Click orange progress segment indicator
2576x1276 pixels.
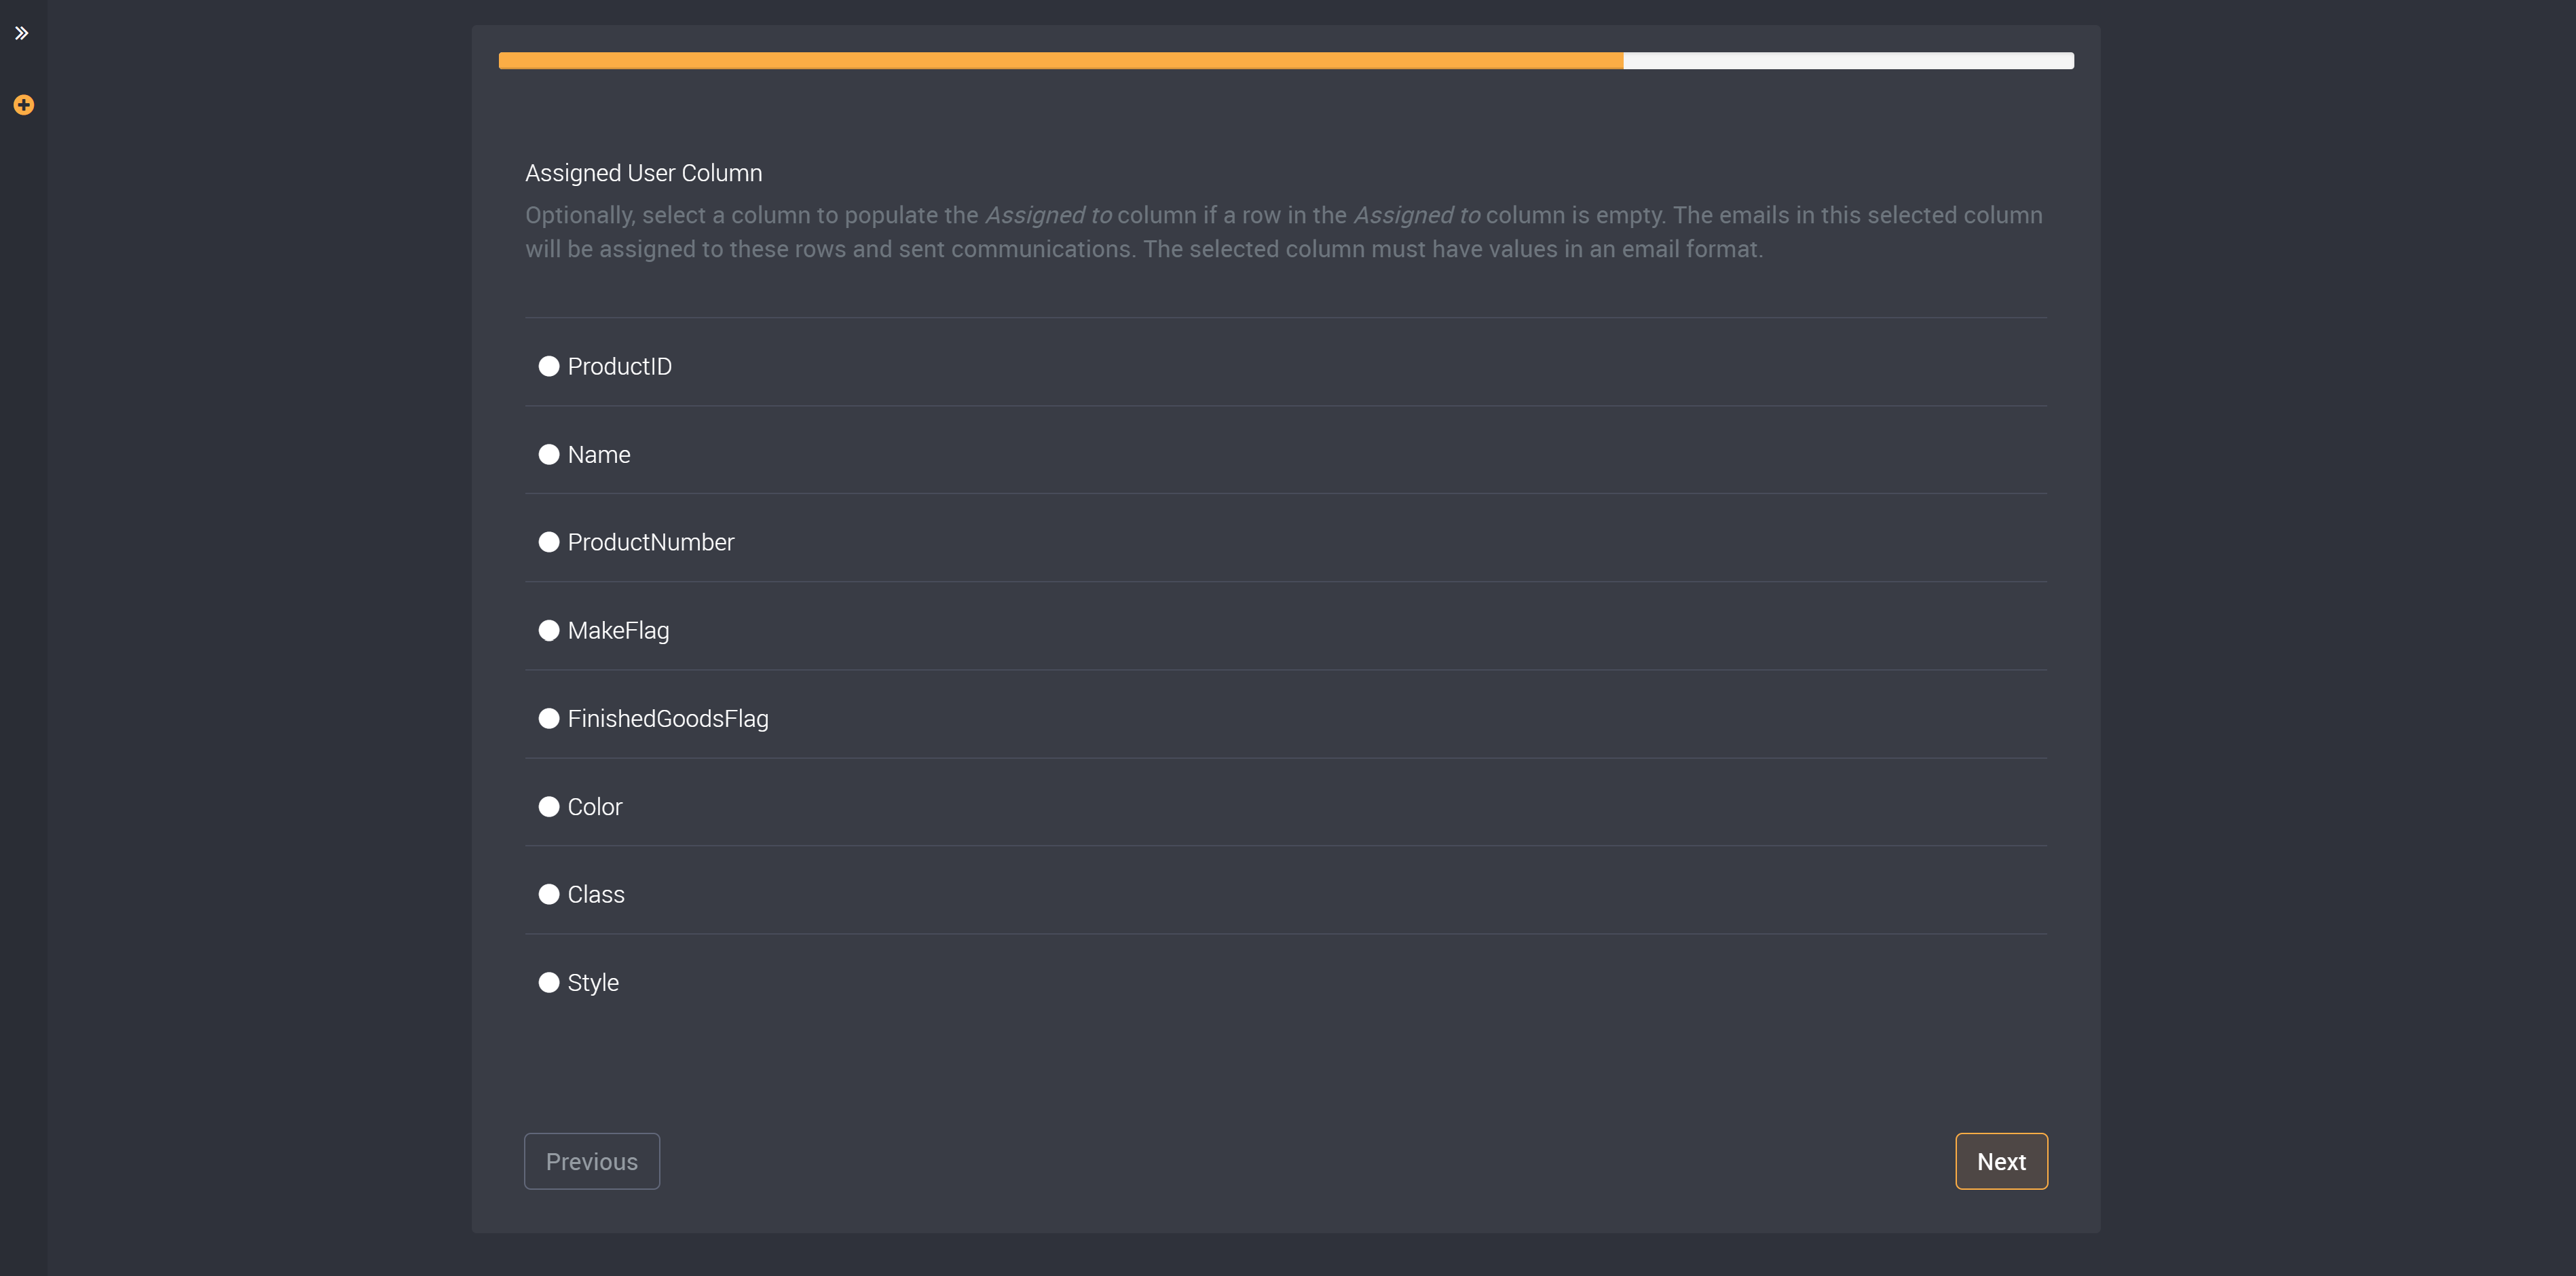click(1060, 61)
